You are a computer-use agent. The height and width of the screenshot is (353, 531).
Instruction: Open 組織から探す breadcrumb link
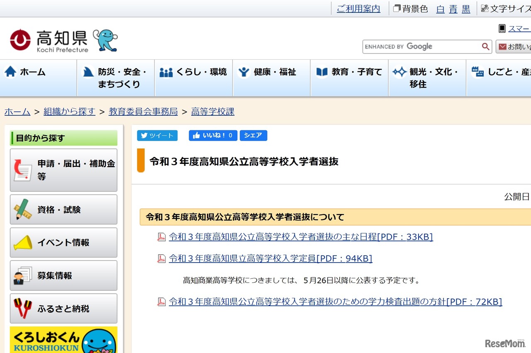[69, 112]
